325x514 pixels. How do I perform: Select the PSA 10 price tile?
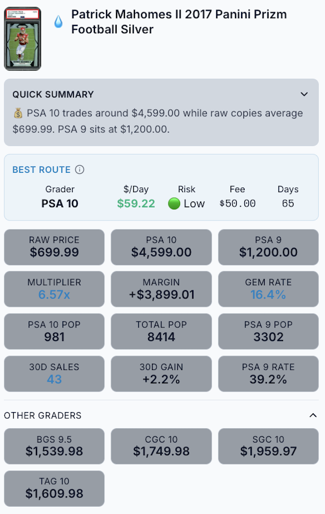coord(161,246)
